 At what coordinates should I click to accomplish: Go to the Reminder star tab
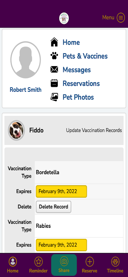click(x=38, y=265)
